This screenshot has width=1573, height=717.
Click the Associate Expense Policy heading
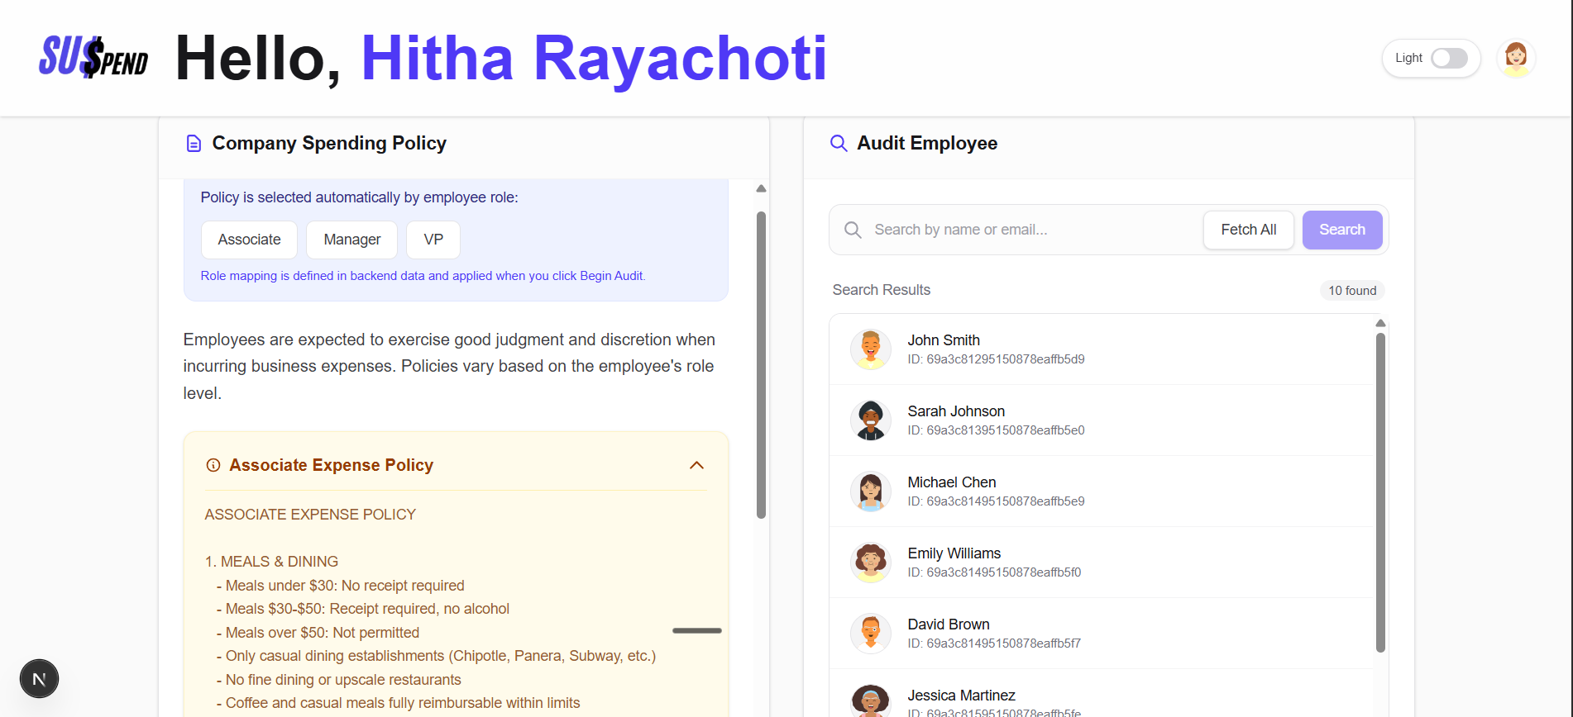[331, 465]
